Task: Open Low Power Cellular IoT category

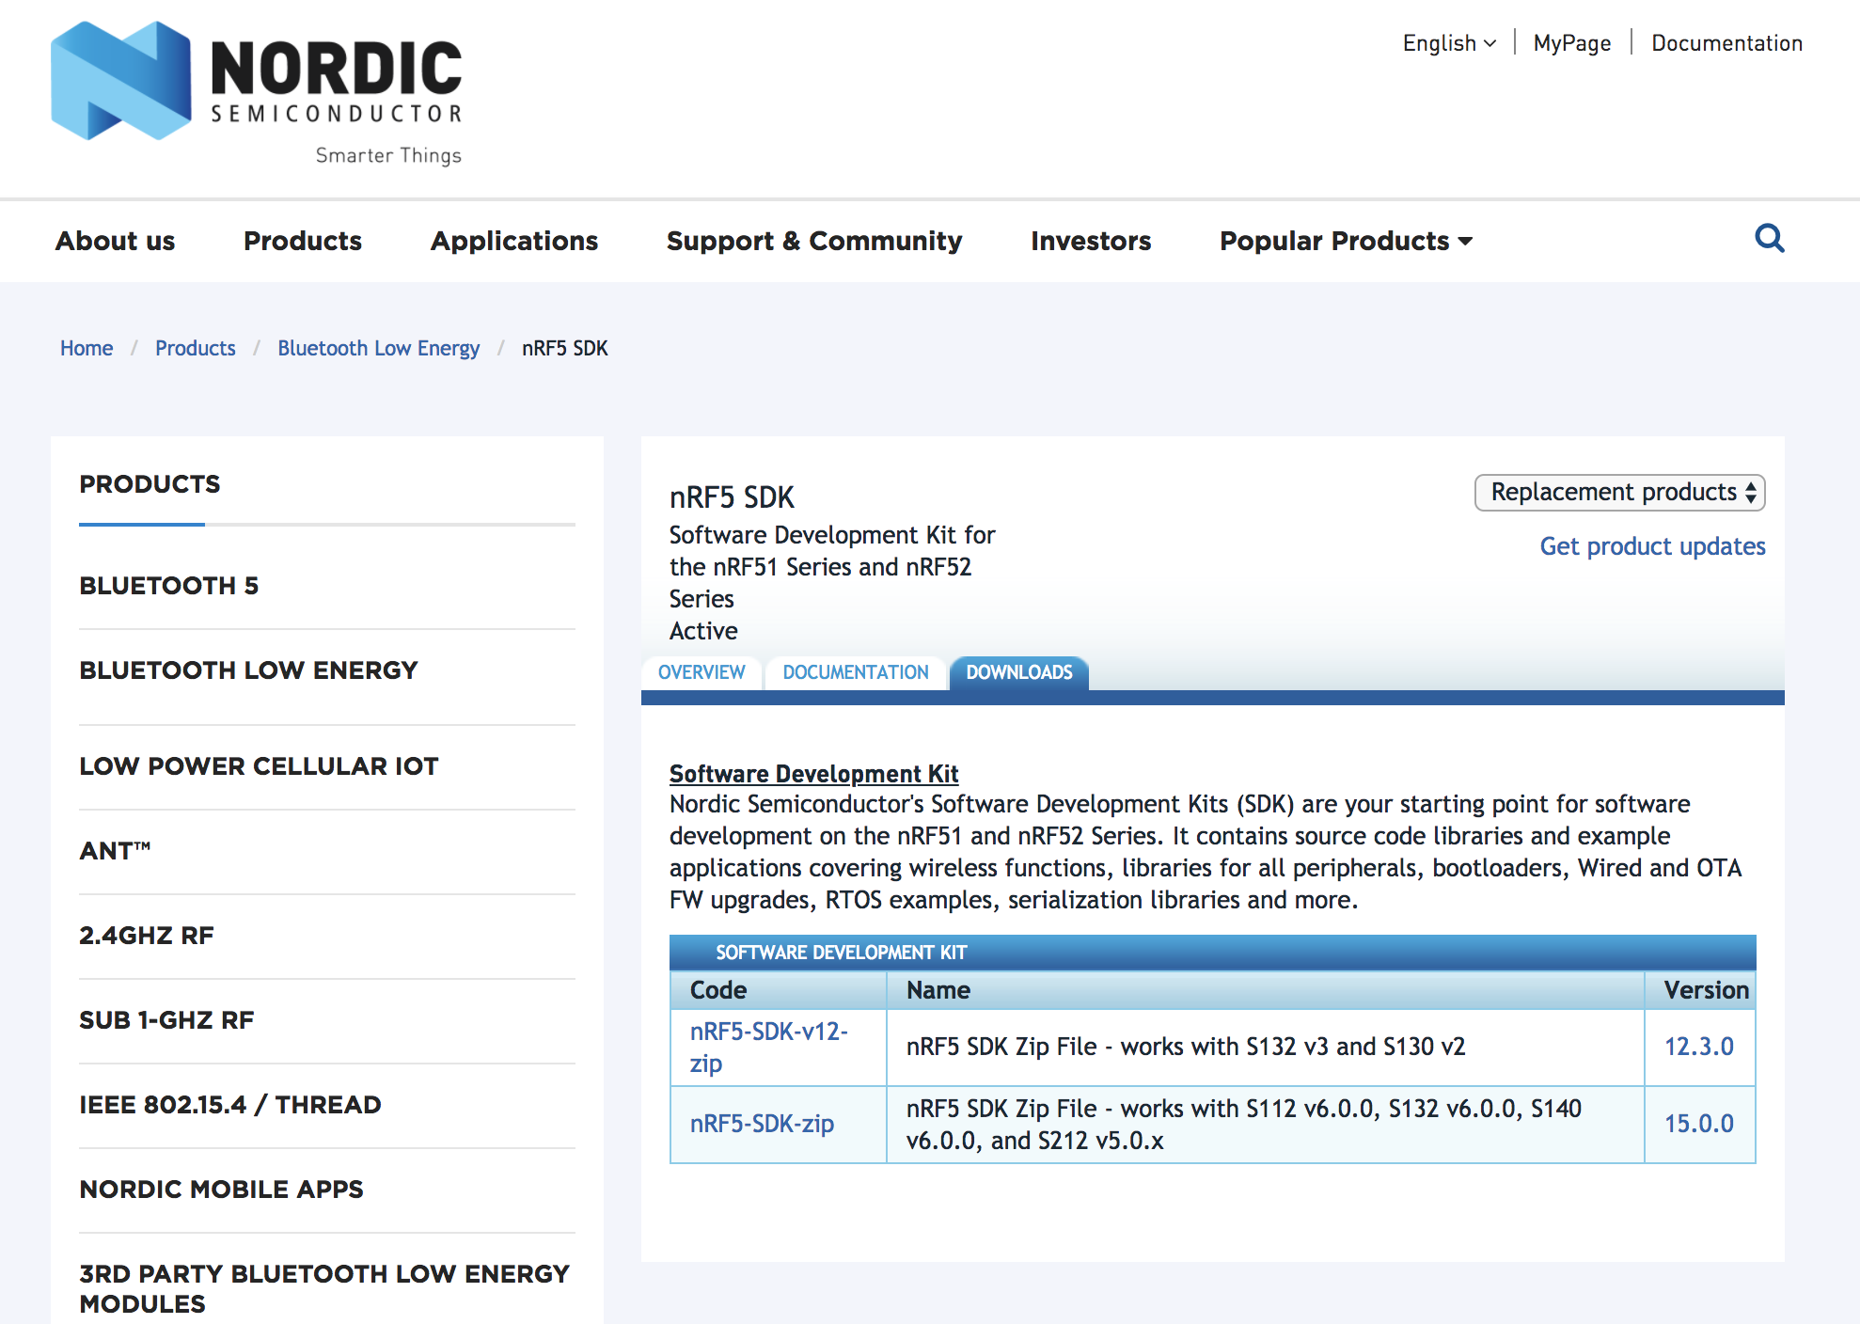Action: [x=259, y=766]
